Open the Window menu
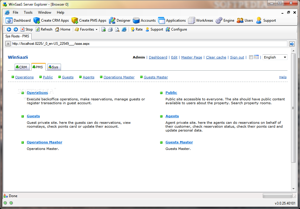Image resolution: width=300 pixels, height=209 pixels. [x=45, y=12]
